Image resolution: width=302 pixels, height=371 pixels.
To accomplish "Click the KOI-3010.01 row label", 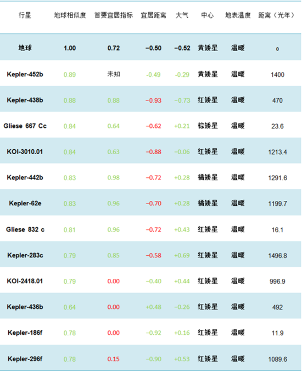I will click(25, 151).
